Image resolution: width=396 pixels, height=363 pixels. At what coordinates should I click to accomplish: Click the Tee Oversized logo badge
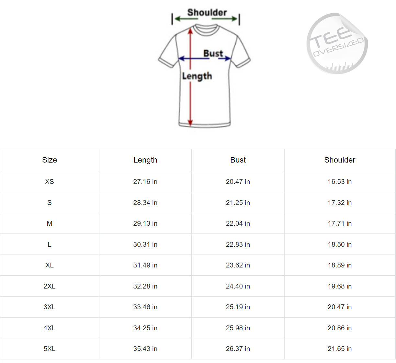point(337,43)
